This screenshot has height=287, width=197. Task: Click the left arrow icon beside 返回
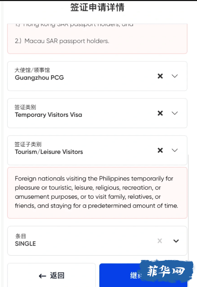tap(42, 276)
